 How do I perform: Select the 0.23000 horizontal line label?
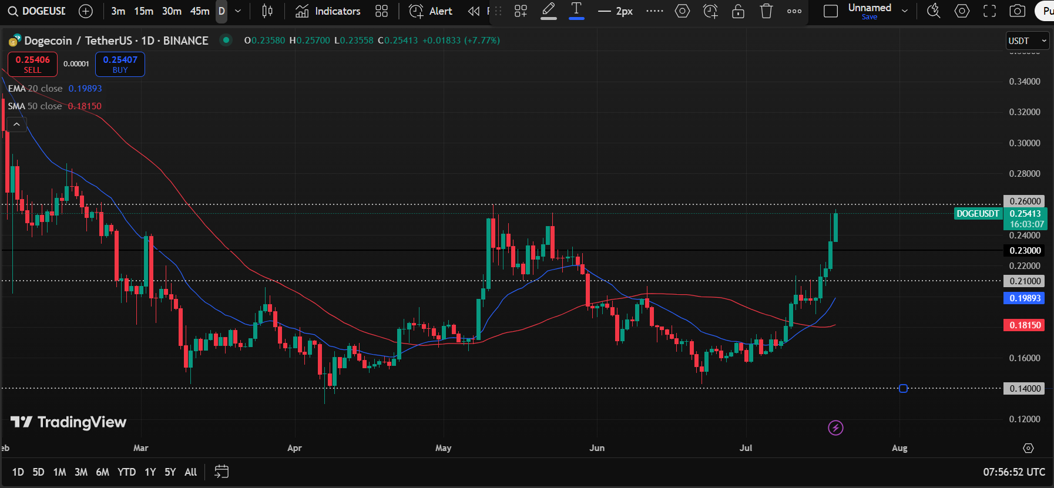point(1024,251)
